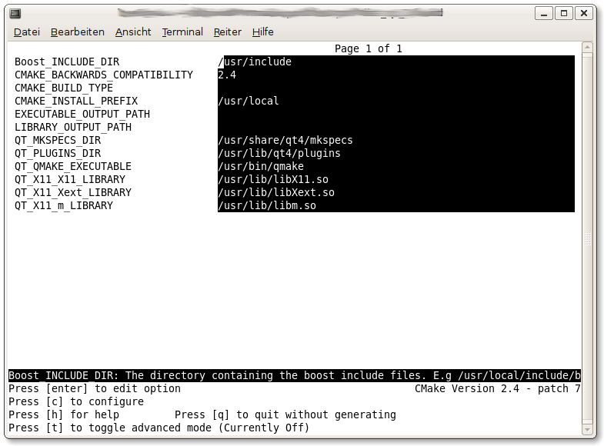Open the Bearbeiten menu
The width and height of the screenshot is (604, 446).
(77, 32)
